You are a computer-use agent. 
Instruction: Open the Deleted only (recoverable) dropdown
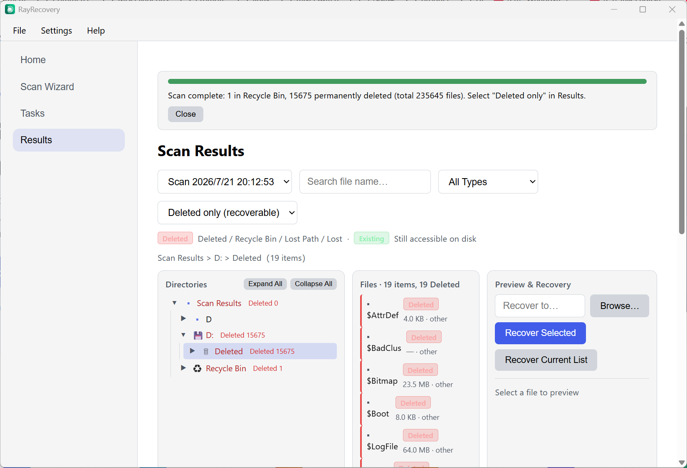pyautogui.click(x=227, y=213)
